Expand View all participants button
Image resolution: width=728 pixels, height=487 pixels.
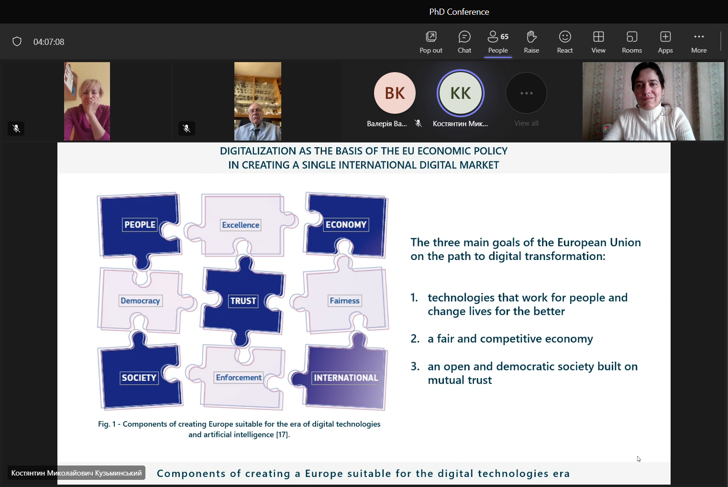coord(526,94)
